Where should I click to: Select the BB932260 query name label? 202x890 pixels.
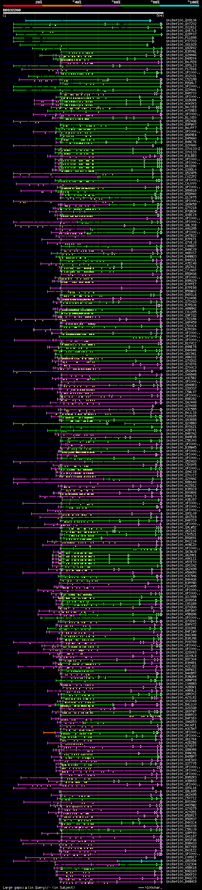12,10
